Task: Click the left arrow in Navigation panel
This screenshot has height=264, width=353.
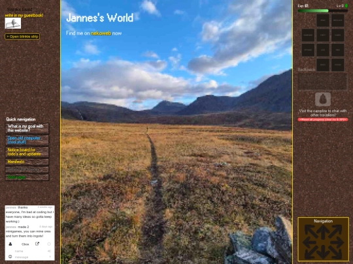Action: click(x=310, y=242)
